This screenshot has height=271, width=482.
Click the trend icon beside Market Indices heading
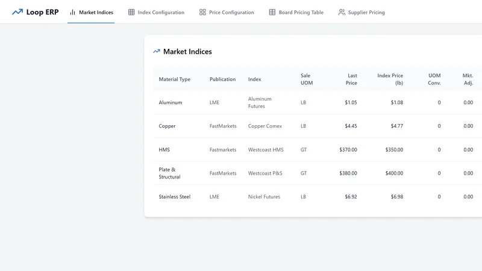(x=157, y=51)
